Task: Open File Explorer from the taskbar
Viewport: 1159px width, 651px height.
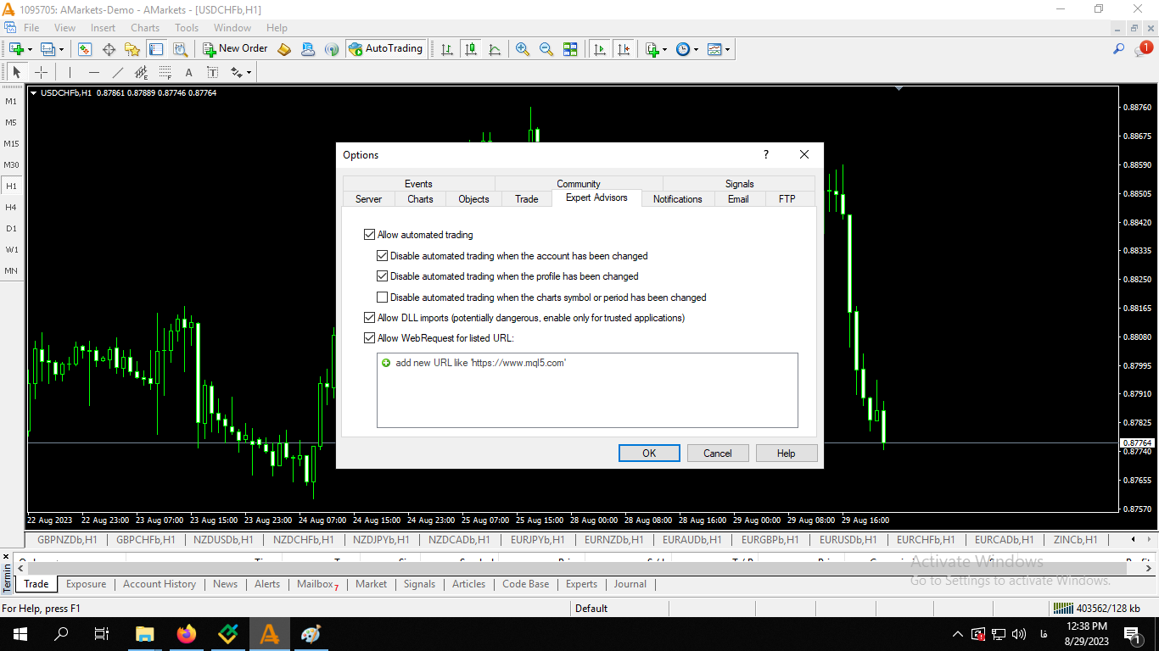Action: tap(145, 634)
